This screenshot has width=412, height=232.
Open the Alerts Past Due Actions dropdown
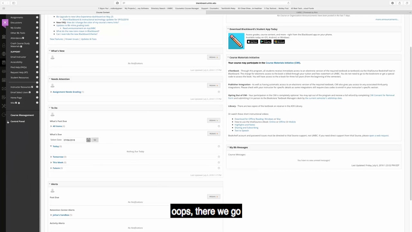click(214, 197)
